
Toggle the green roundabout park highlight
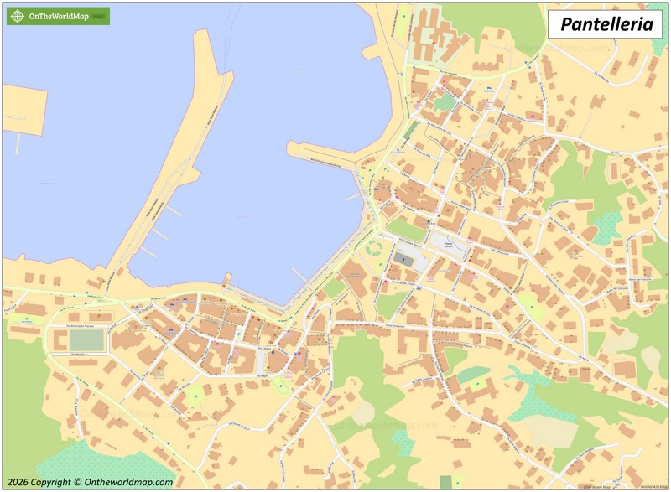tap(372, 248)
